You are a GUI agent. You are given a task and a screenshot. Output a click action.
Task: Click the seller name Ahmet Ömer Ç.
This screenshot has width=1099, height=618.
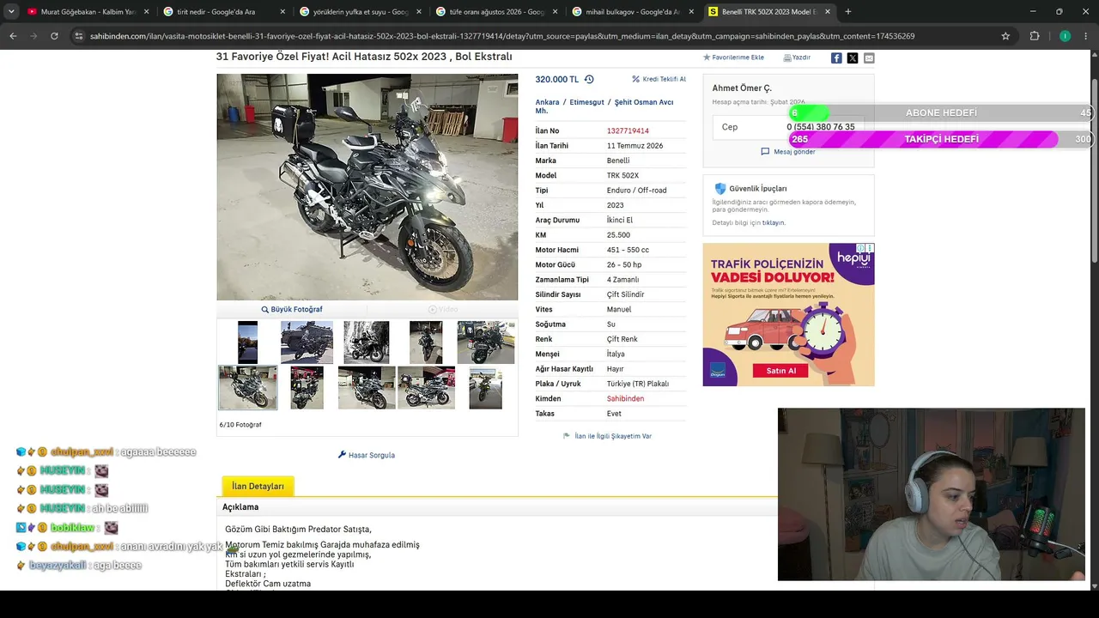point(742,88)
